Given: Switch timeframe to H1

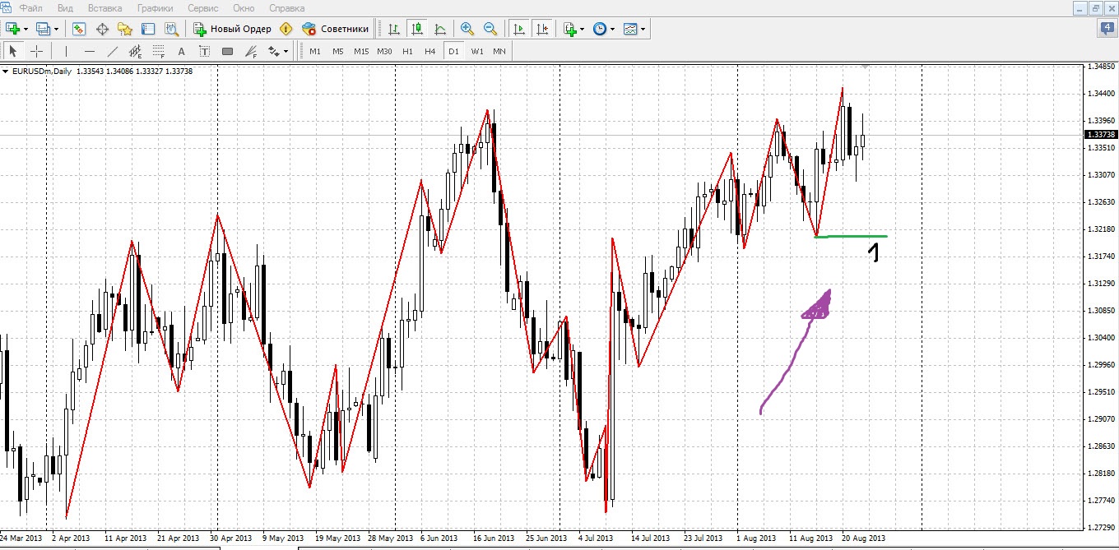Looking at the screenshot, I should [407, 51].
